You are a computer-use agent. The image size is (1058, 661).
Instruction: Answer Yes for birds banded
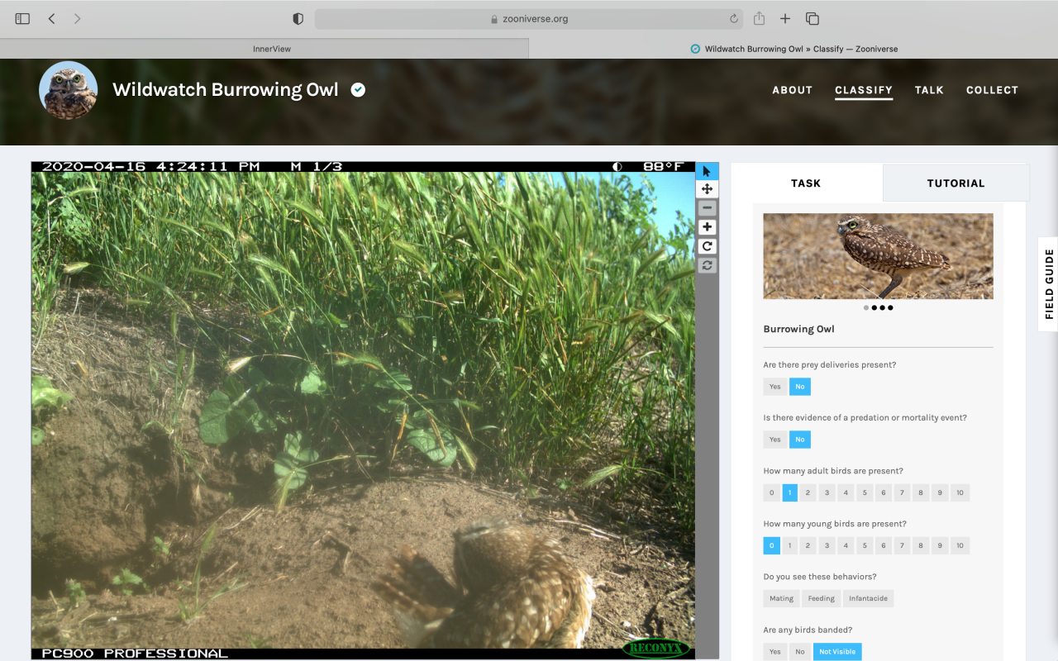click(x=774, y=651)
